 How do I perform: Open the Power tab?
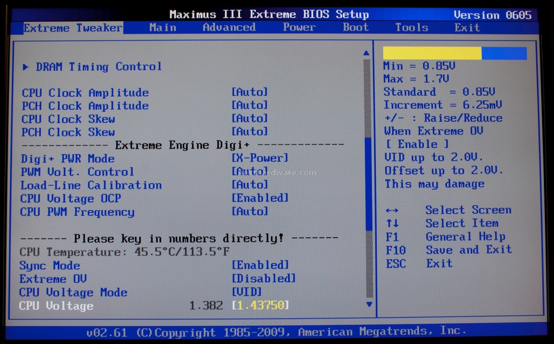coord(299,27)
